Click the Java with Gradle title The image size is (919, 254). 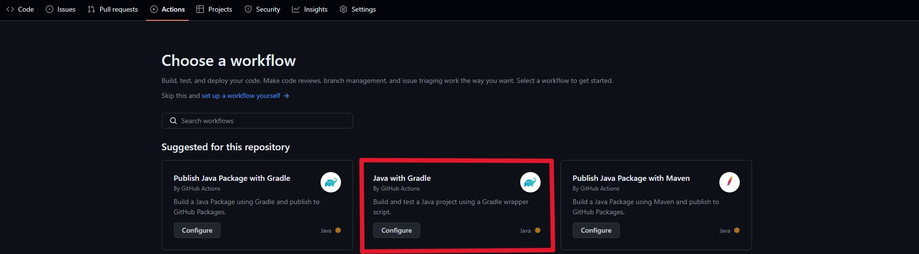pyautogui.click(x=402, y=178)
